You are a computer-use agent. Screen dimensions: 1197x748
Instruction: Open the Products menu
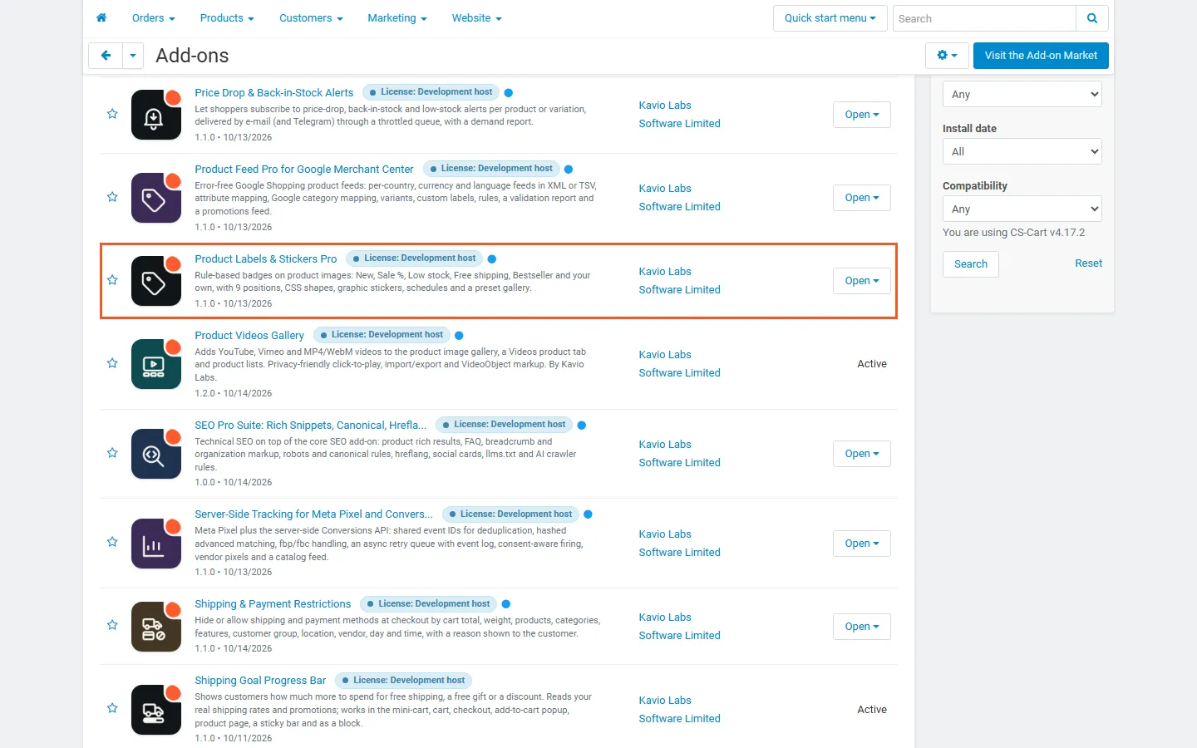tap(227, 18)
